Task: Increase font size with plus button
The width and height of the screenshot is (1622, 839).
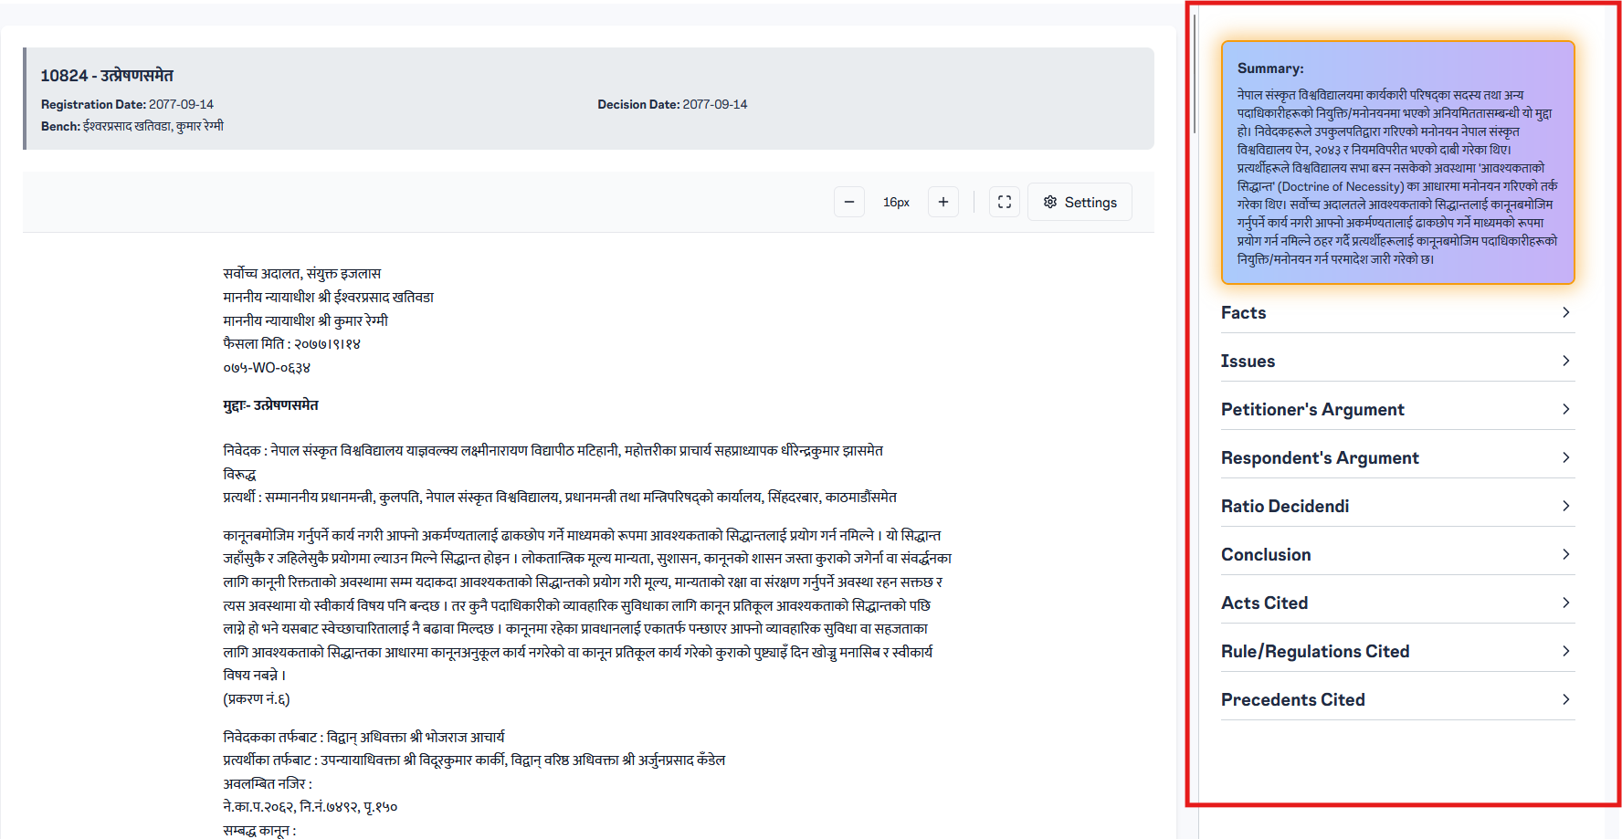Action: click(943, 202)
